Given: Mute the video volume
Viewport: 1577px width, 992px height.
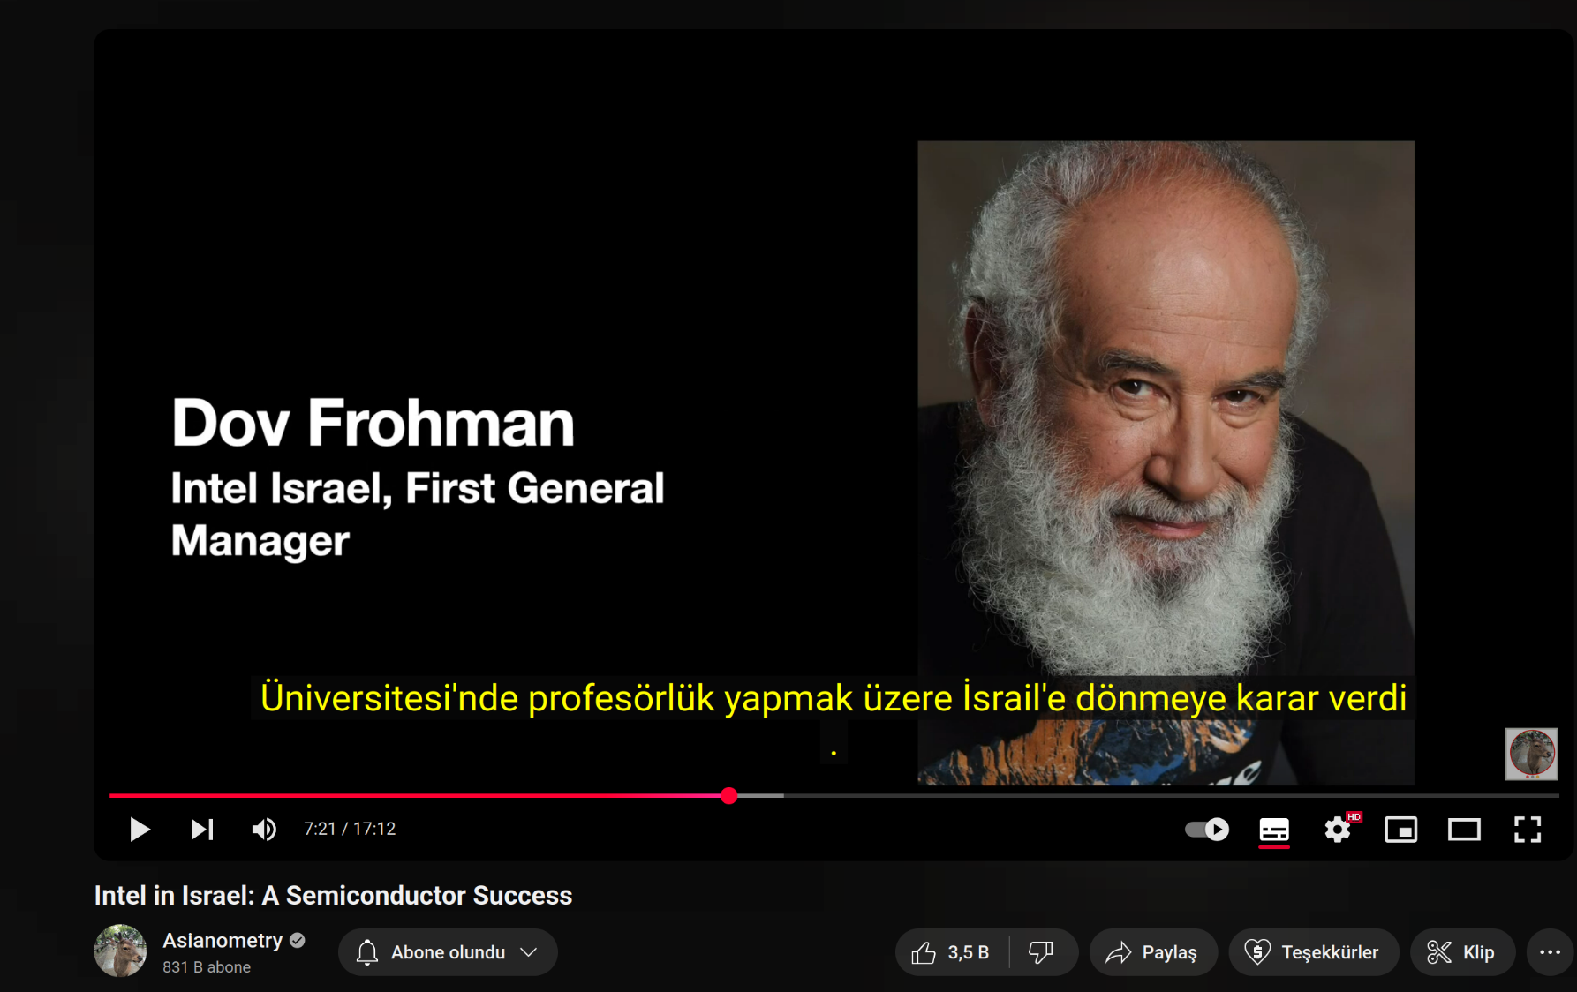Looking at the screenshot, I should (264, 830).
